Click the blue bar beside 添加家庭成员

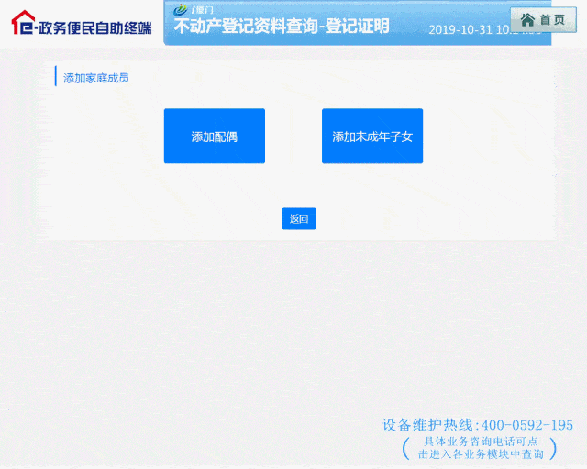tap(56, 76)
